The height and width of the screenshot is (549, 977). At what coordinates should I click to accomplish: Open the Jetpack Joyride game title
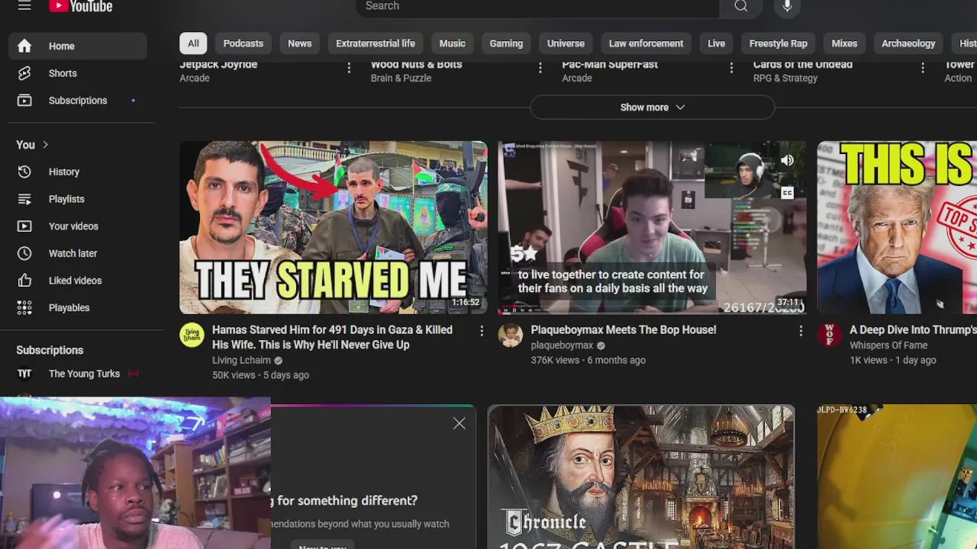point(218,64)
